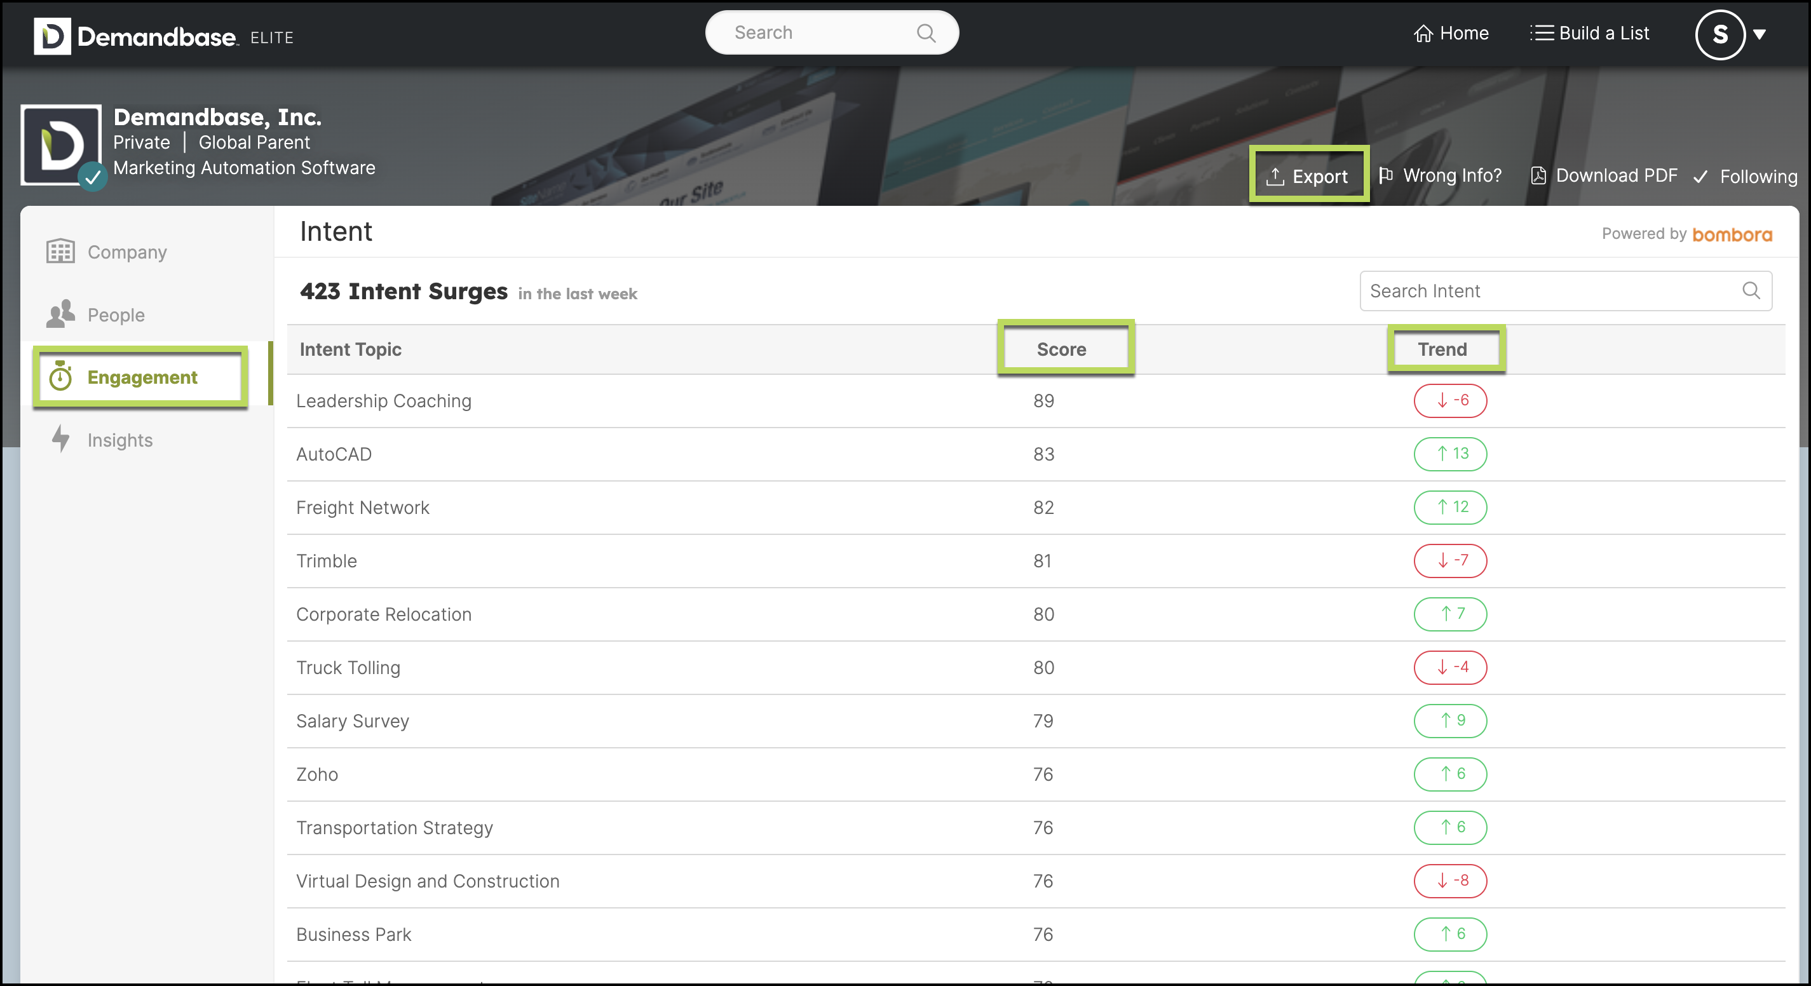1811x986 pixels.
Task: Click the 7 trend badge for Corporate Relocation
Action: (1449, 614)
